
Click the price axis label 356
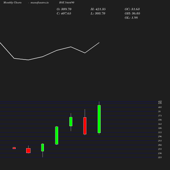tap(160, 120)
